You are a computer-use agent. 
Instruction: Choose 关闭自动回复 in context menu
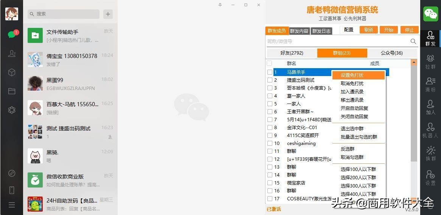359,116
